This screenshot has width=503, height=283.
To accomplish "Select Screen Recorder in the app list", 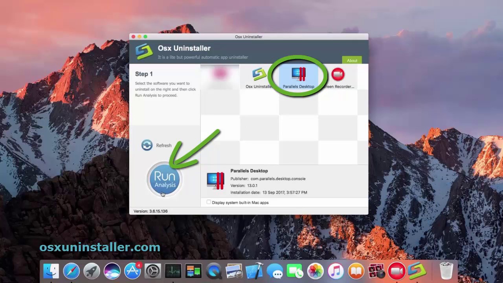I will click(338, 77).
